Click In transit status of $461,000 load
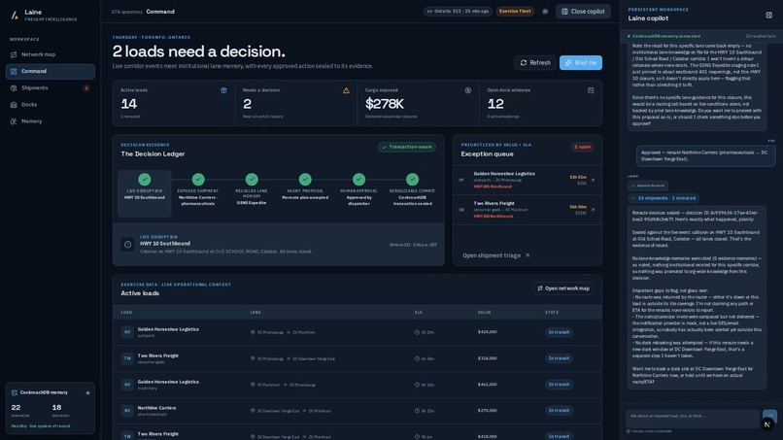This screenshot has height=440, width=783. click(x=559, y=385)
